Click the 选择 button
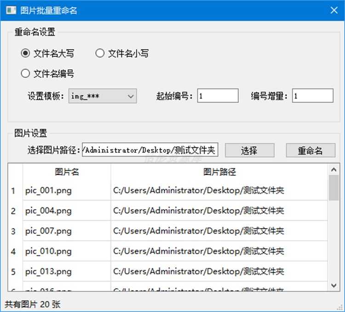Screen dimensions: 345x312 tap(249, 150)
